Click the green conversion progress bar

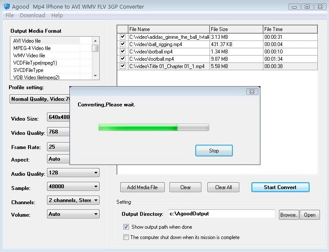pos(154,127)
